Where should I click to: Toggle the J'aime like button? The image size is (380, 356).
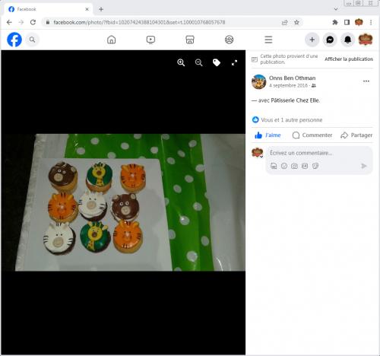tap(268, 135)
